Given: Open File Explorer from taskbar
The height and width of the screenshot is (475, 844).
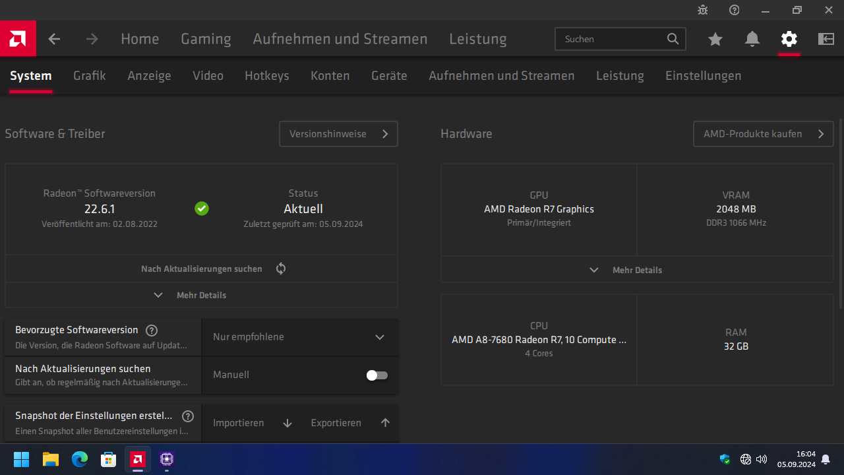Looking at the screenshot, I should pyautogui.click(x=51, y=459).
